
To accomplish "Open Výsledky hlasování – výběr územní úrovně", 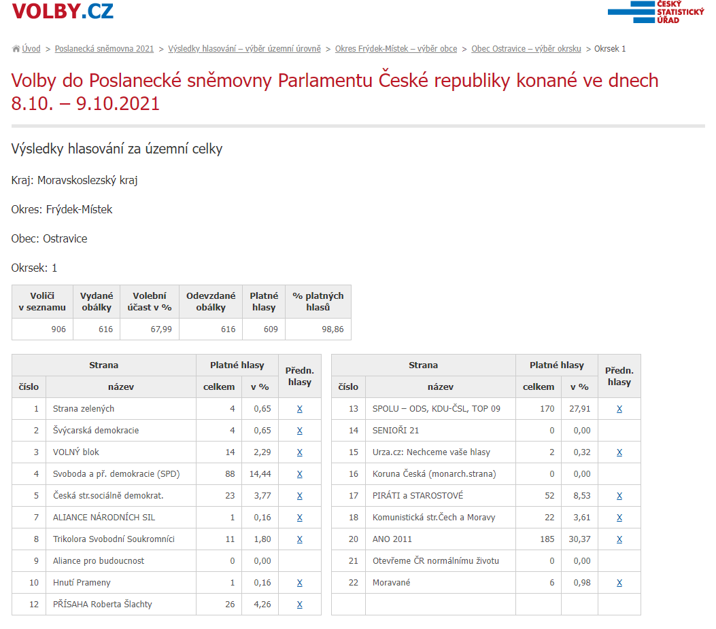I will pyautogui.click(x=244, y=49).
